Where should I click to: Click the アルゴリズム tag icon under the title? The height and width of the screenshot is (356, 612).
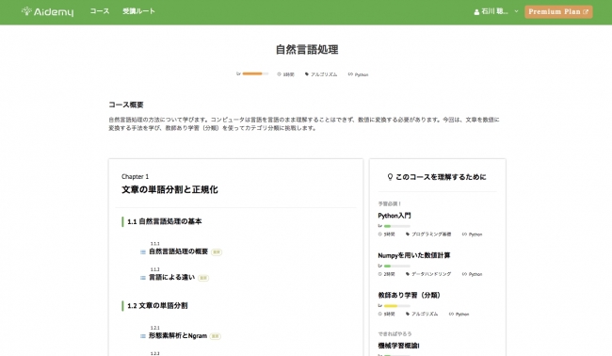click(x=307, y=74)
